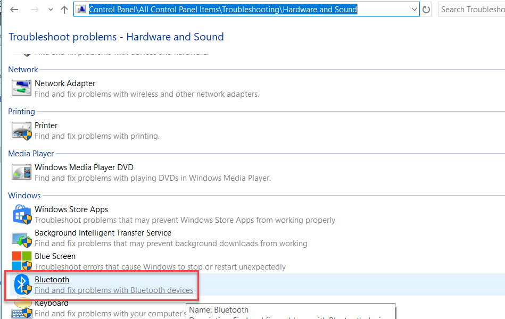Click the Blue Screen troubleshooter icon

point(22,261)
